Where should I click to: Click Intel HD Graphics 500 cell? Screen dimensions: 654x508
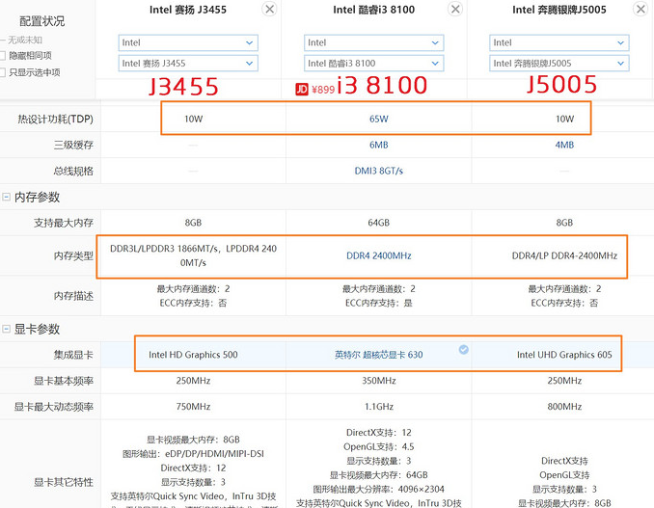pyautogui.click(x=193, y=355)
